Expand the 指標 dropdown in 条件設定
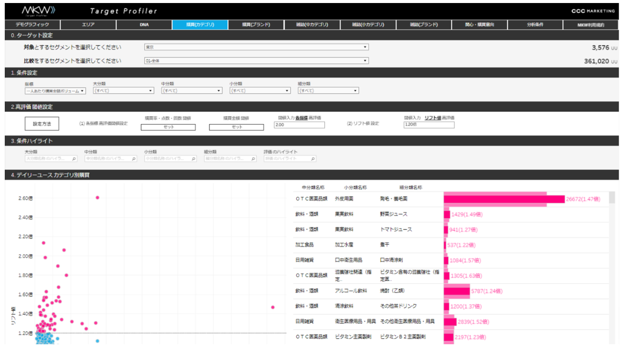Image resolution: width=624 pixels, height=352 pixels. point(55,91)
